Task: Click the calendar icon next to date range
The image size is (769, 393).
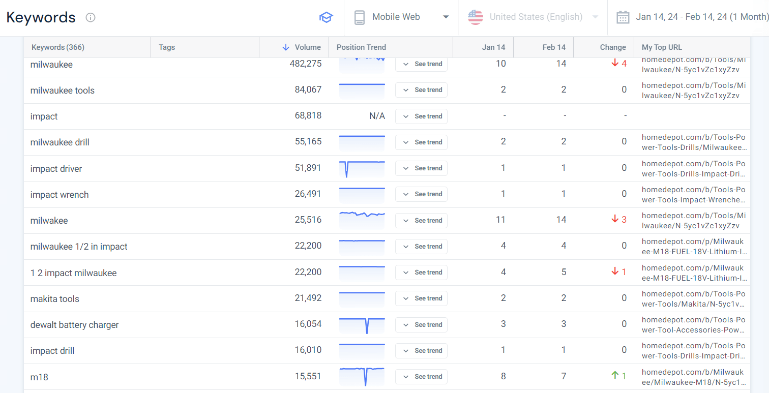Action: [x=623, y=17]
